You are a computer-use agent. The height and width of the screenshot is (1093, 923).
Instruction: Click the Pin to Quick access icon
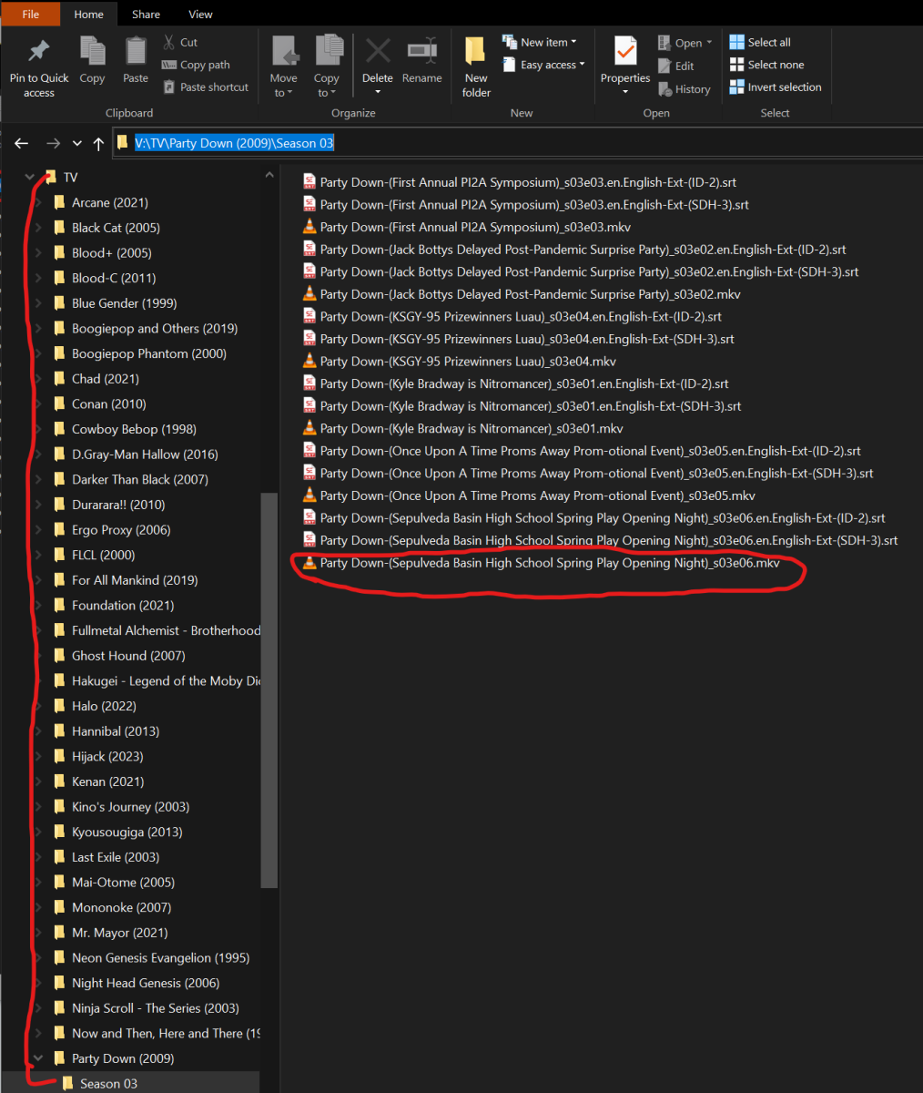pos(38,52)
